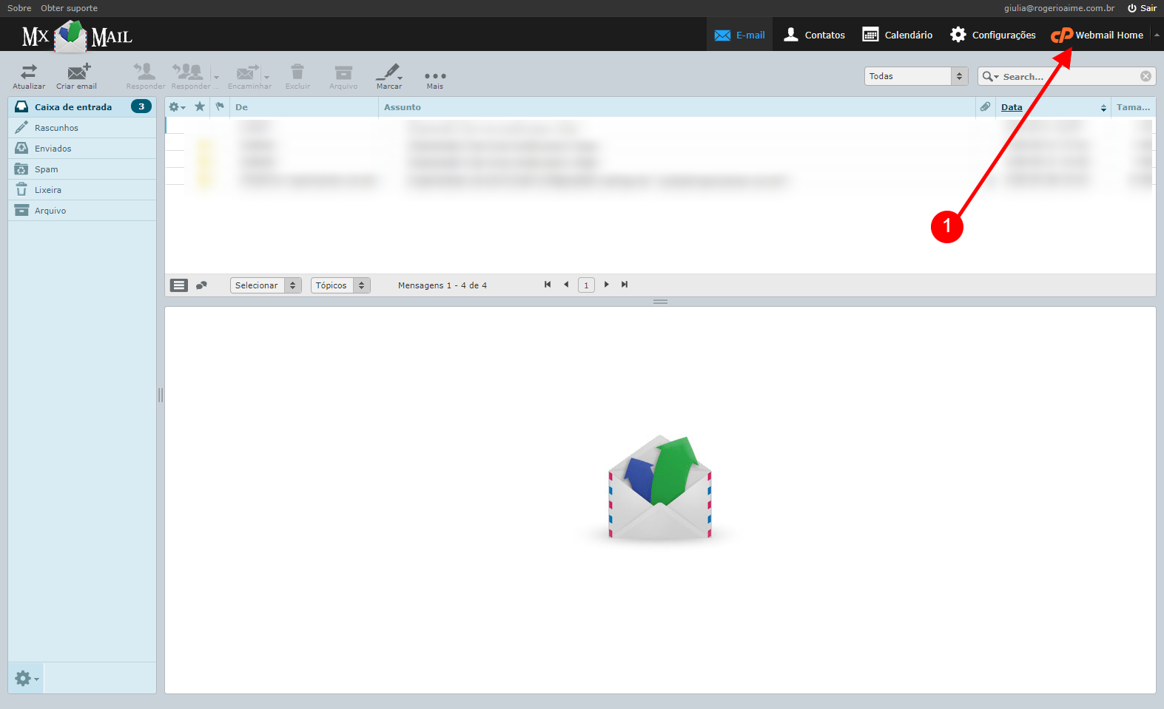Select the Enviados folder
Screen dimensions: 1164x709
point(53,149)
